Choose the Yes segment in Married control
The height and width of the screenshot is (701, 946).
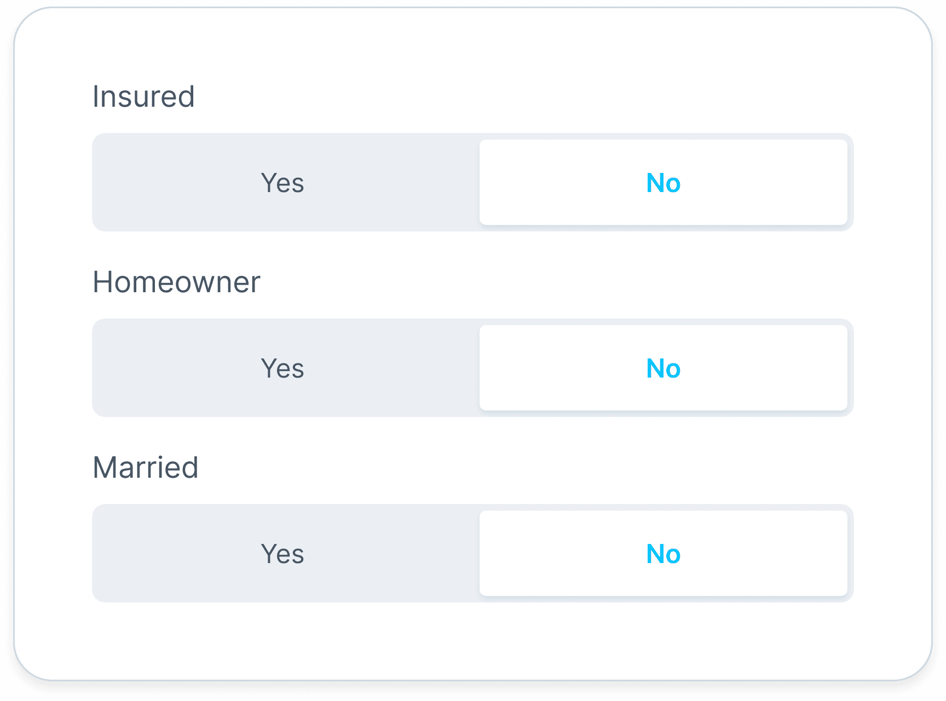click(282, 553)
